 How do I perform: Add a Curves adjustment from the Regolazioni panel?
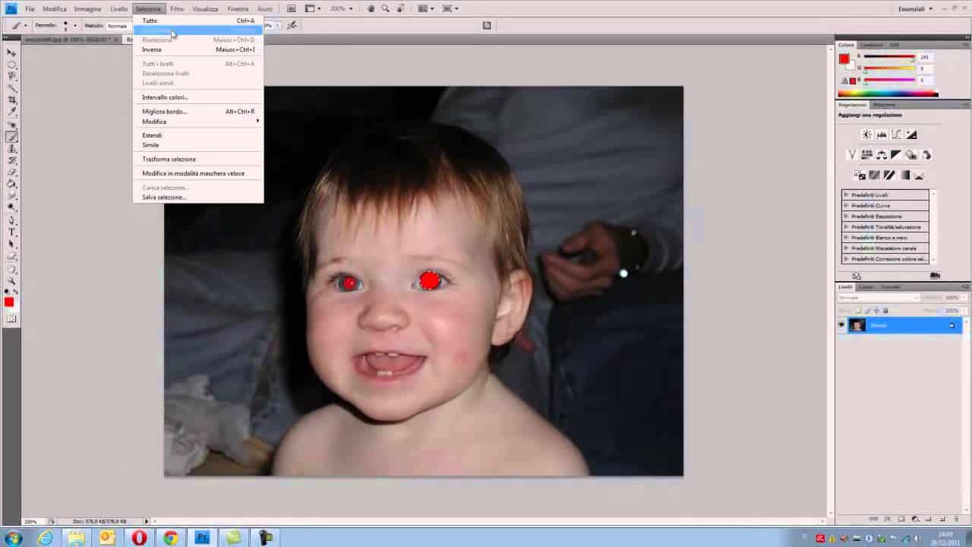point(897,134)
